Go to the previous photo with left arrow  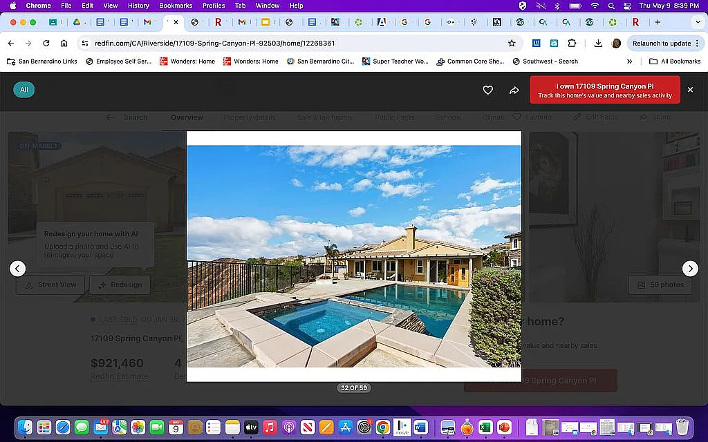(x=18, y=269)
